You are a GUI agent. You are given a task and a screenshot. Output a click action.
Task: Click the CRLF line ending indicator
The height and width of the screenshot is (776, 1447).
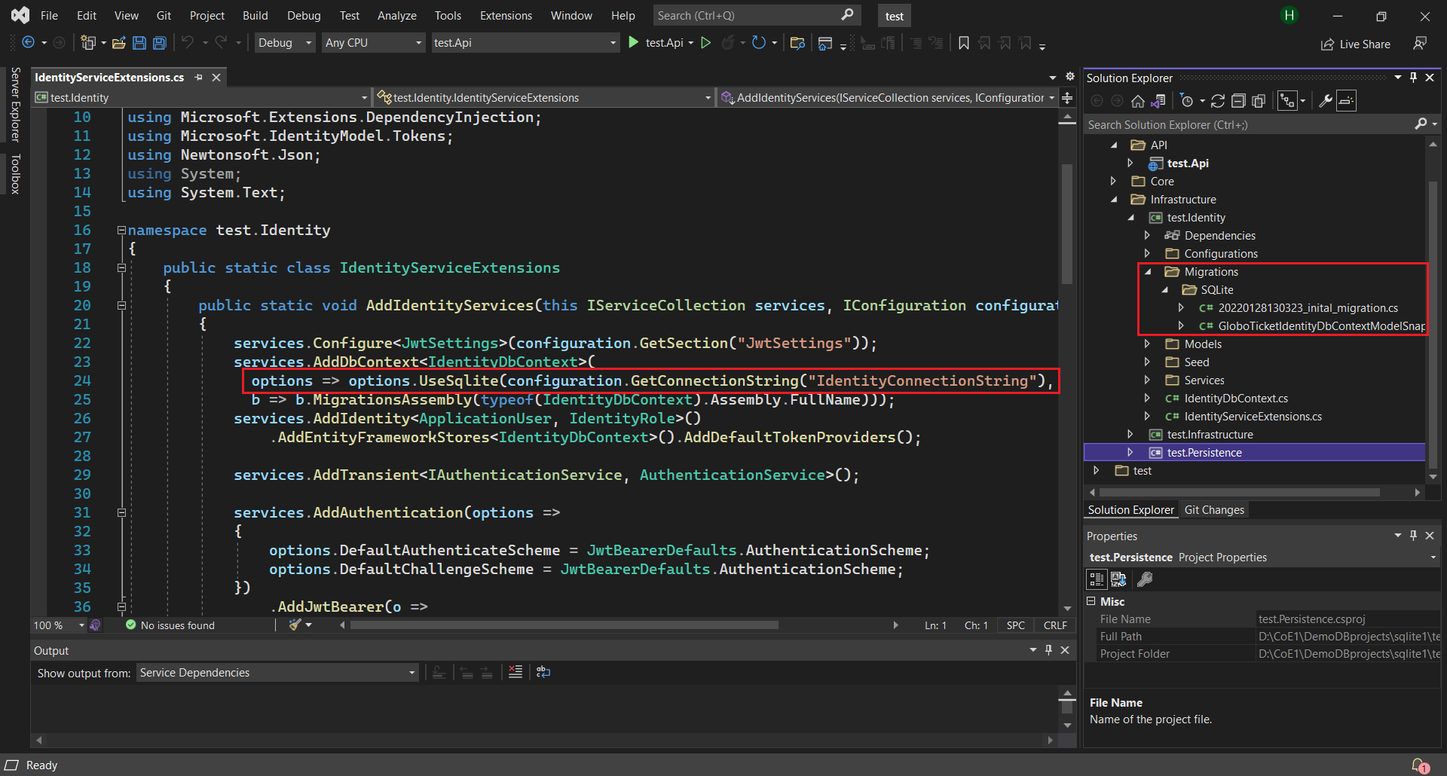tap(1055, 625)
